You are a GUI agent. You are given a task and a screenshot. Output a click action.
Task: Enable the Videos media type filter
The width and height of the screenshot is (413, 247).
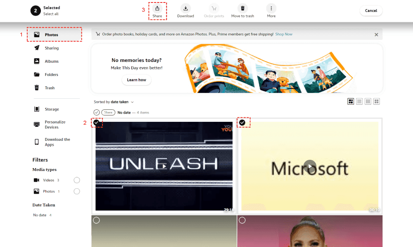point(77,180)
